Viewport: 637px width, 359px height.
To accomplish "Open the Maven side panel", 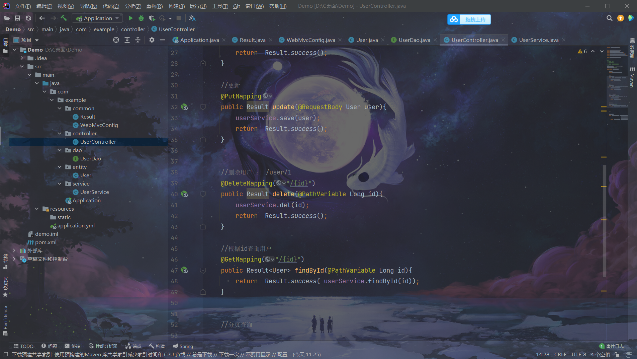I will 632,77.
